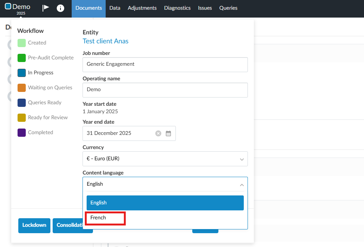Open the info icon in header

tap(60, 8)
